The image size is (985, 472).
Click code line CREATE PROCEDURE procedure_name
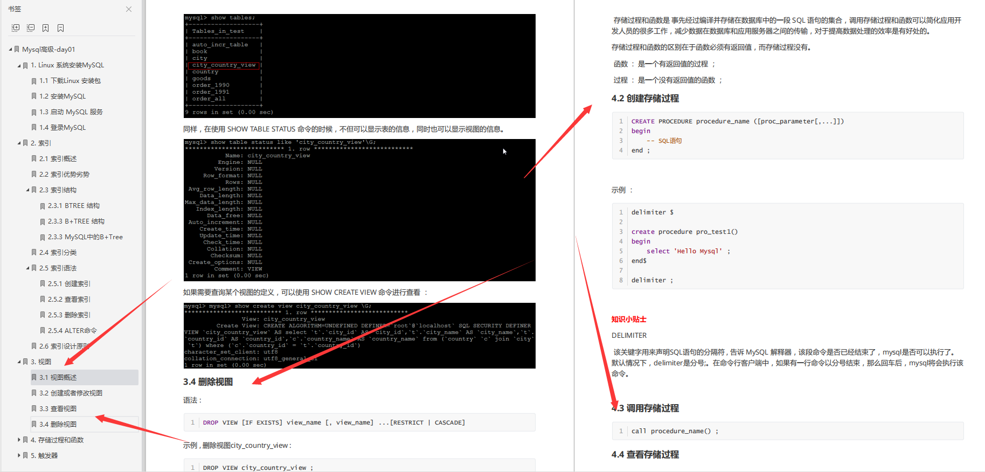point(738,121)
